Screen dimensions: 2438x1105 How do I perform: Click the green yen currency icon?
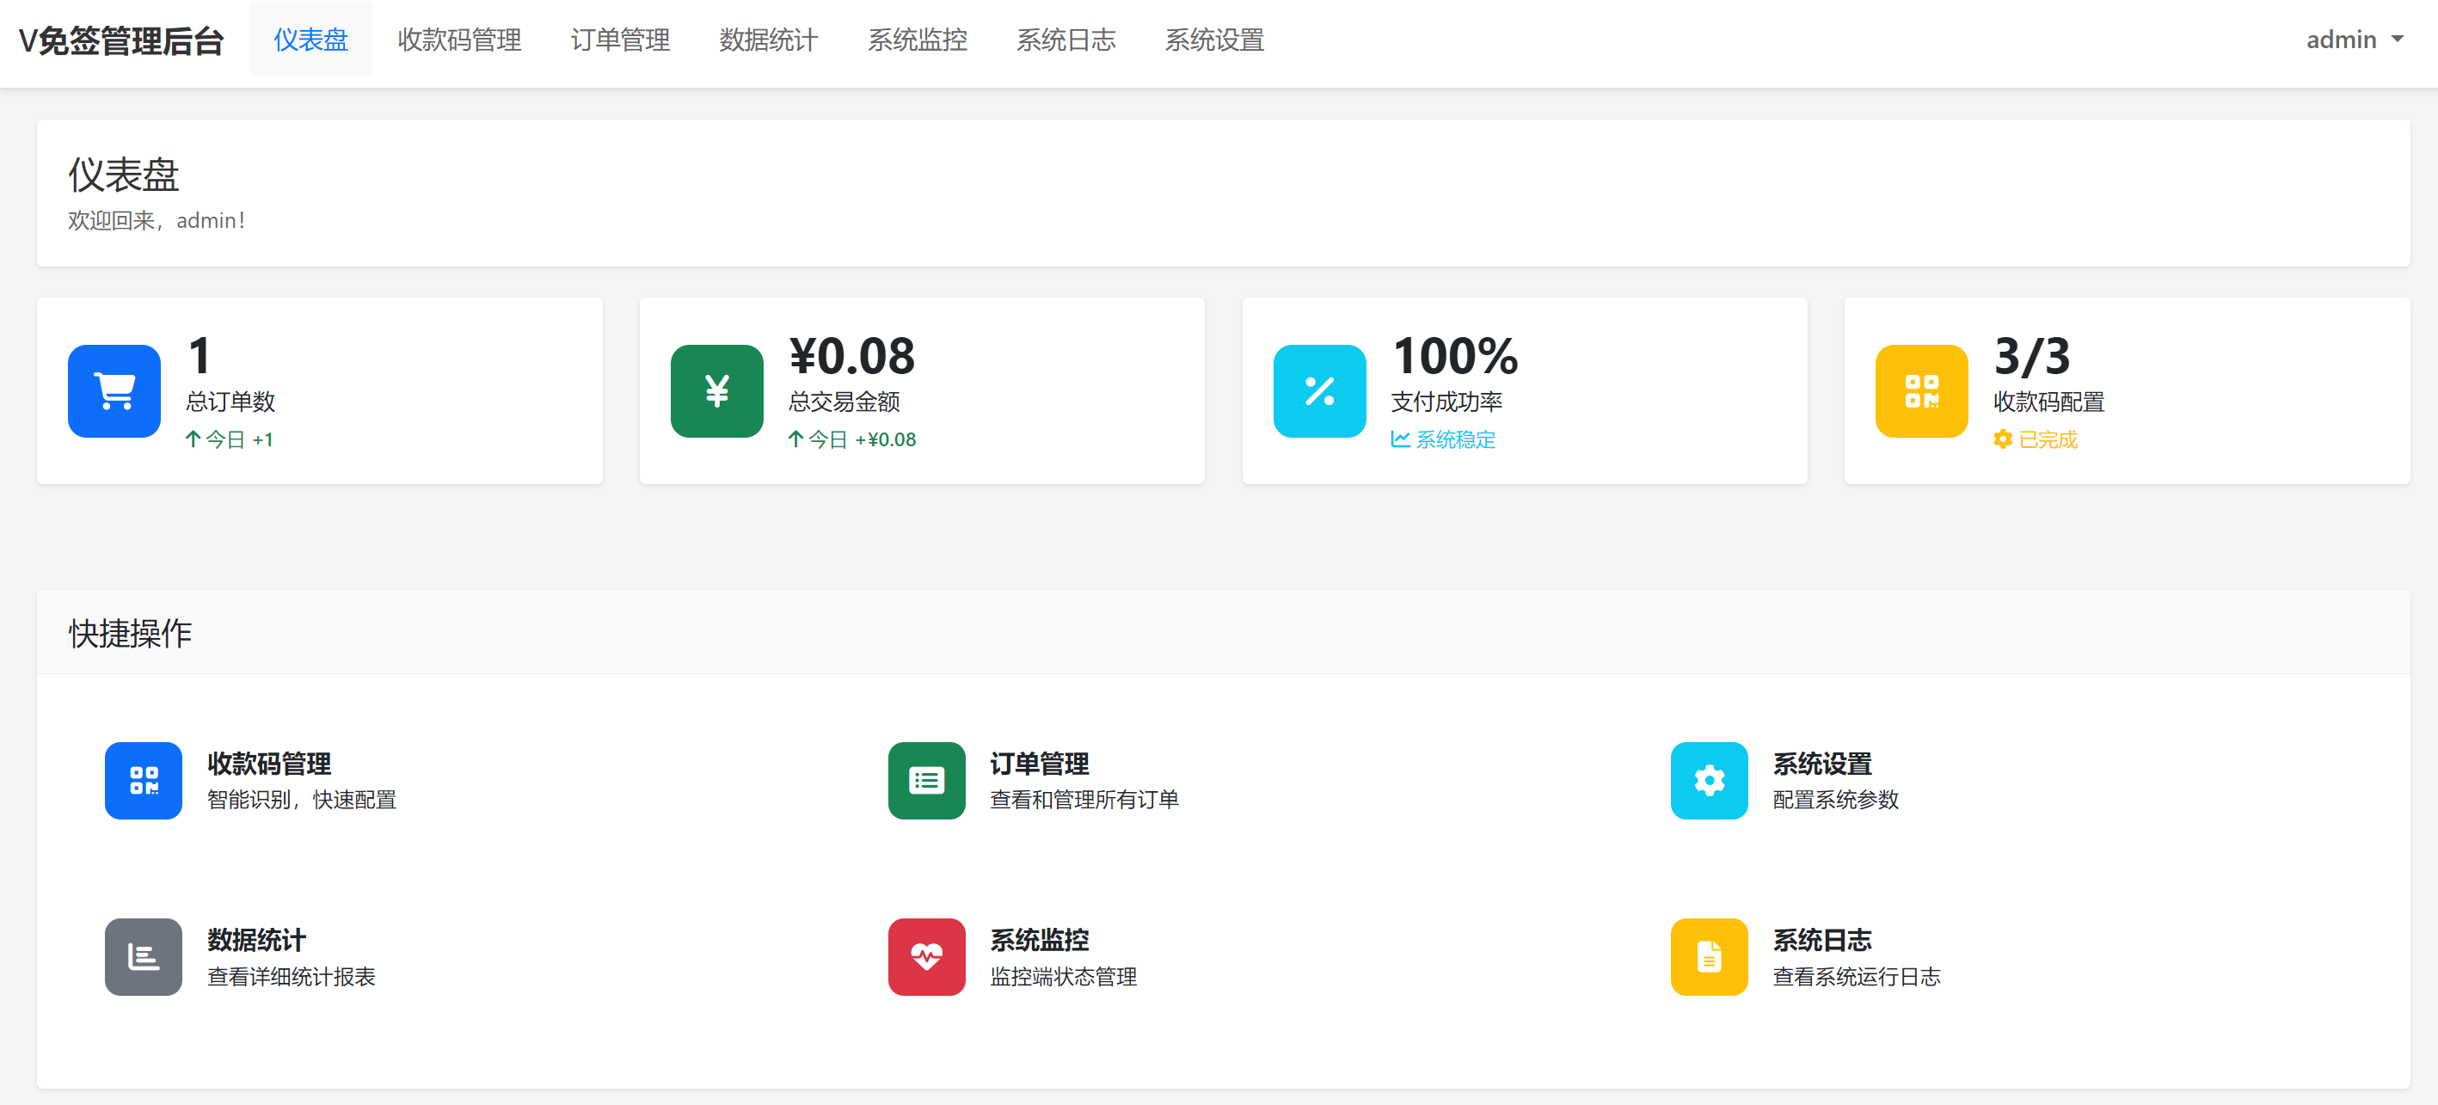(716, 390)
